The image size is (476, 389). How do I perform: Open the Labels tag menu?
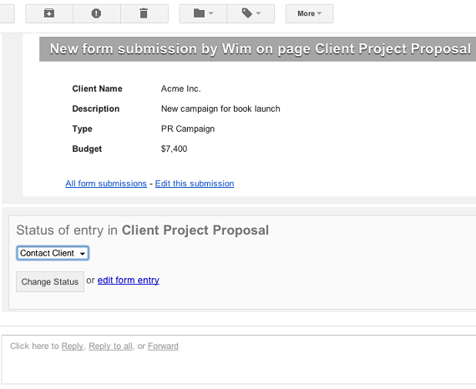pos(251,13)
